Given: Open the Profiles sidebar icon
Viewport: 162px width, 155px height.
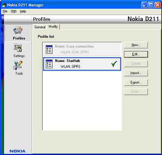Looking at the screenshot, I should coord(18,30).
